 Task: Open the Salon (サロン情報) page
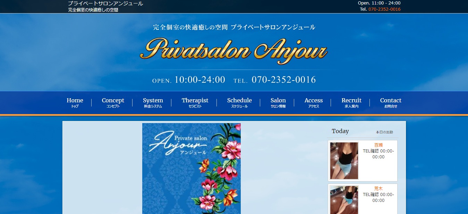pos(278,102)
